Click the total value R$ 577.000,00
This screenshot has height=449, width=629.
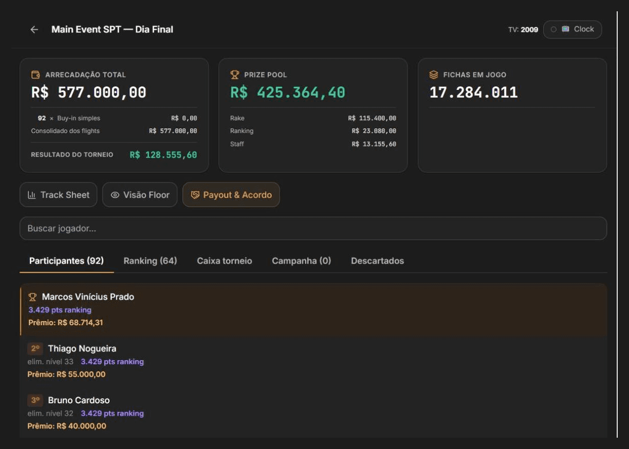click(x=89, y=92)
